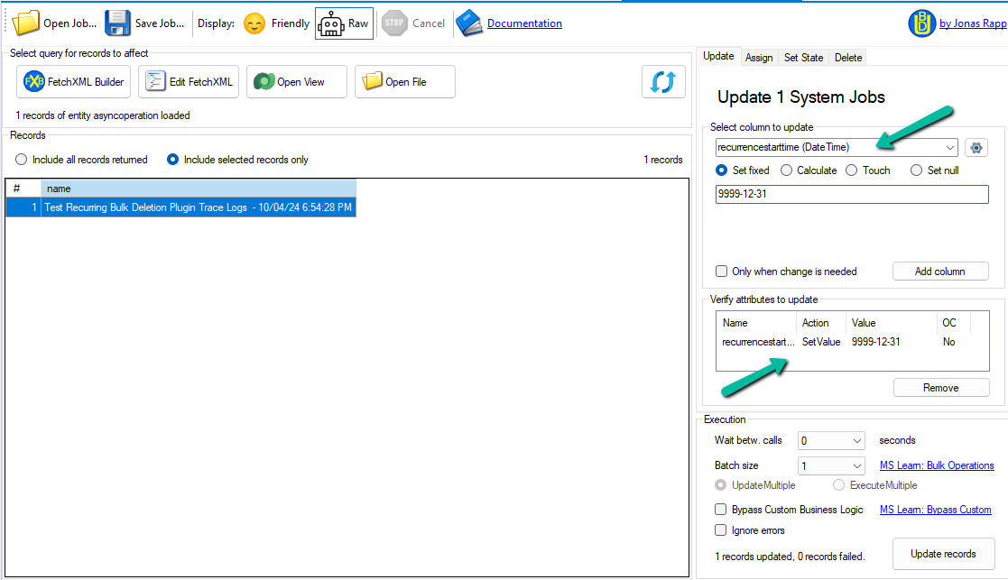
Task: Open a view using Open View
Action: point(296,81)
